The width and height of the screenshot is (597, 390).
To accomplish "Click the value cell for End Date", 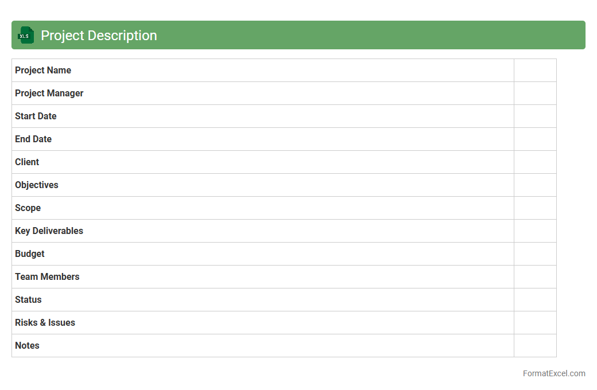I will coord(535,139).
